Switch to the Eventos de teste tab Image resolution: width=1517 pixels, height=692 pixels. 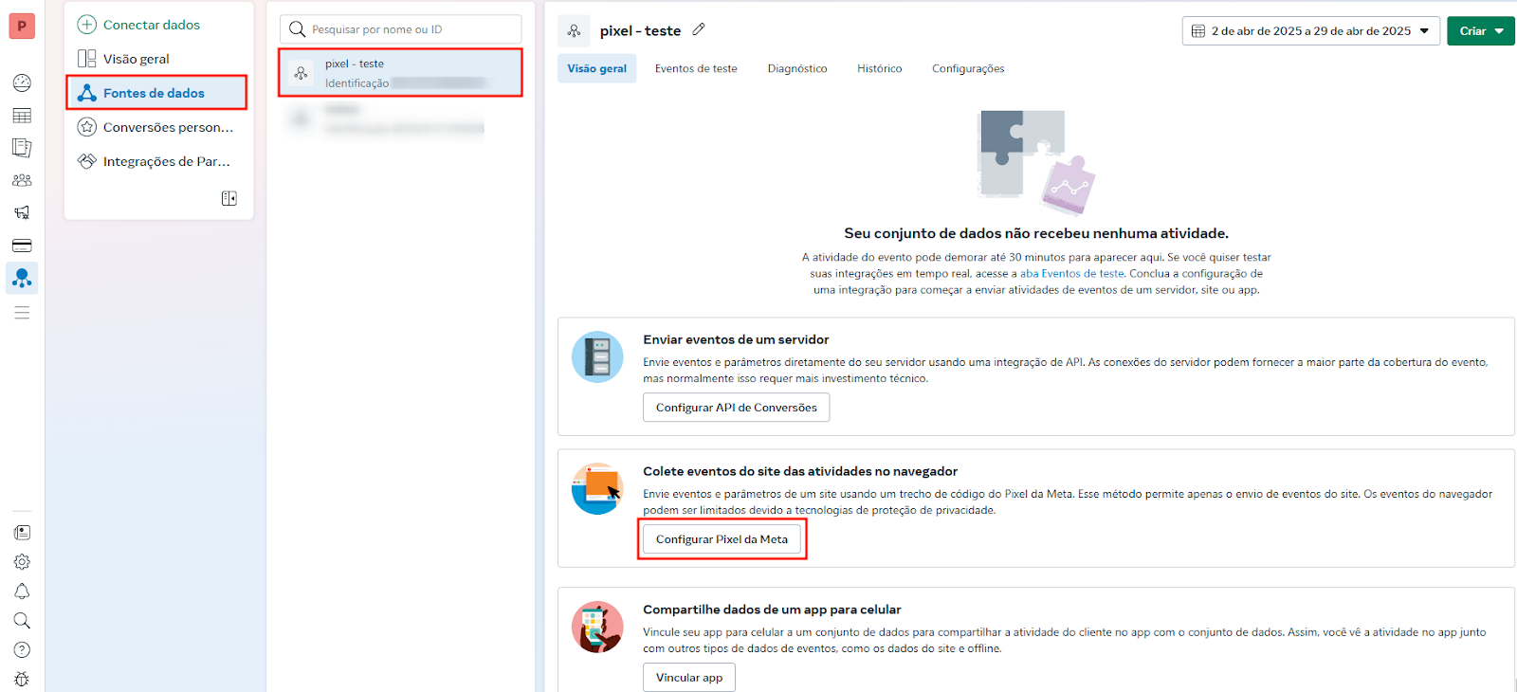tap(696, 68)
